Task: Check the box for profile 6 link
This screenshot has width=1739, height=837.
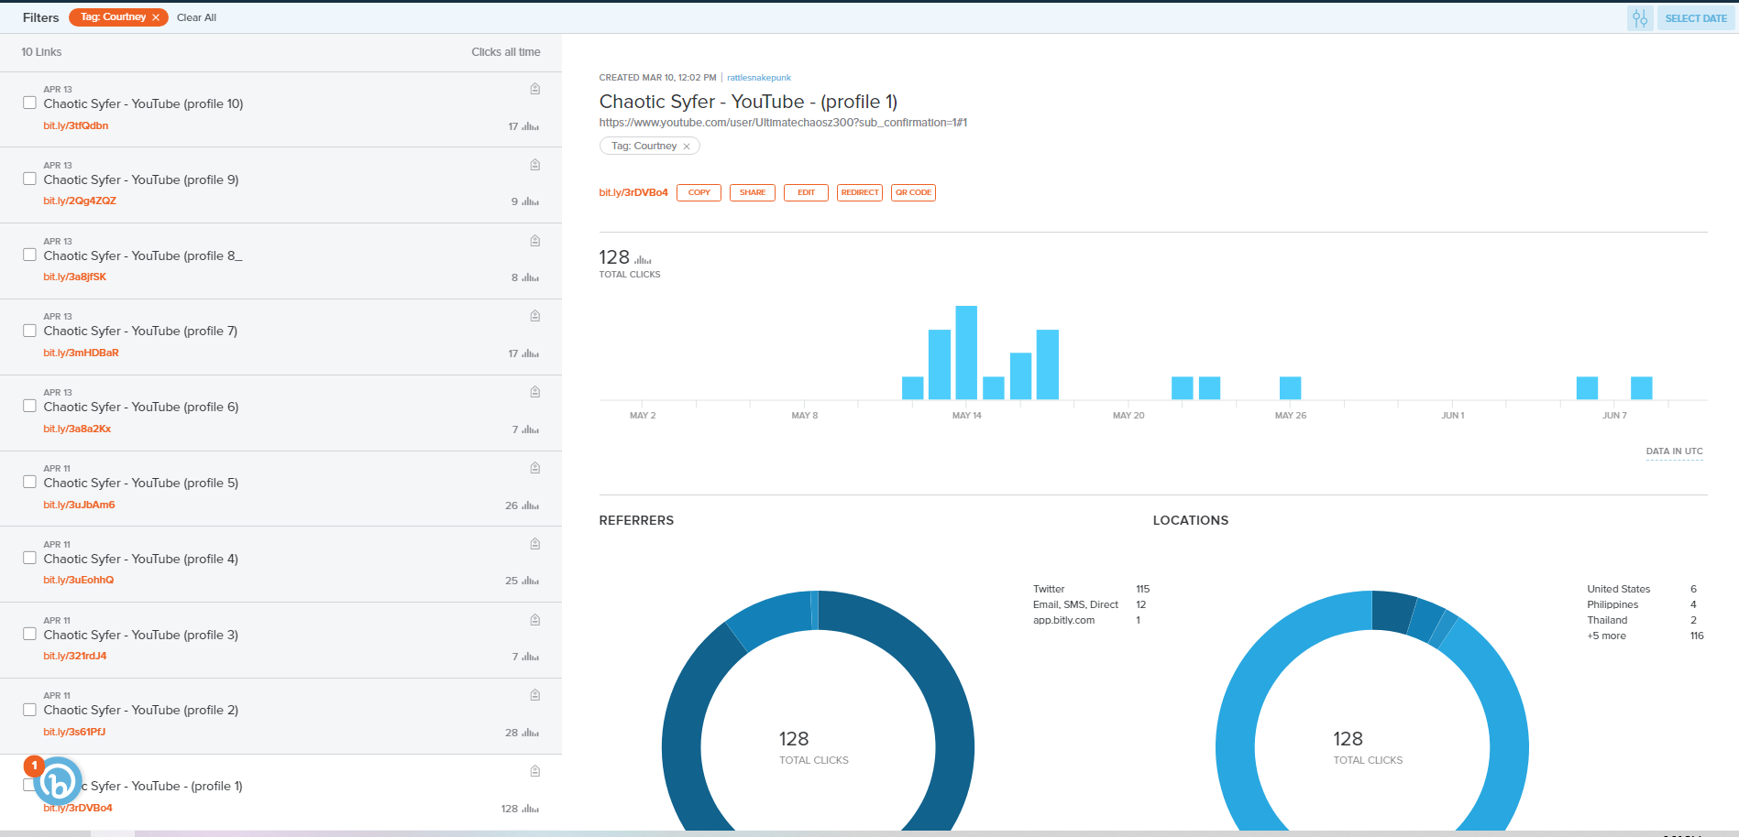Action: [x=30, y=406]
